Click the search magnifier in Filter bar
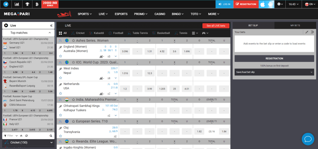The width and height of the screenshot is (318, 149). click(51, 136)
